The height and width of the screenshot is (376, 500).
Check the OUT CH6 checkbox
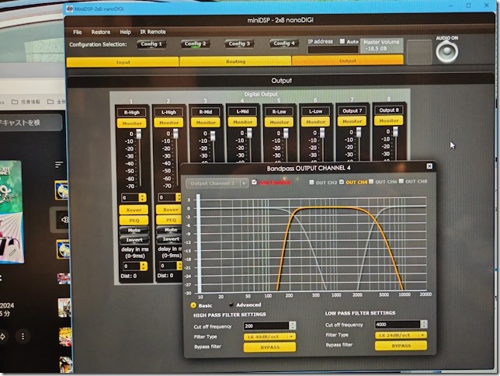[371, 182]
